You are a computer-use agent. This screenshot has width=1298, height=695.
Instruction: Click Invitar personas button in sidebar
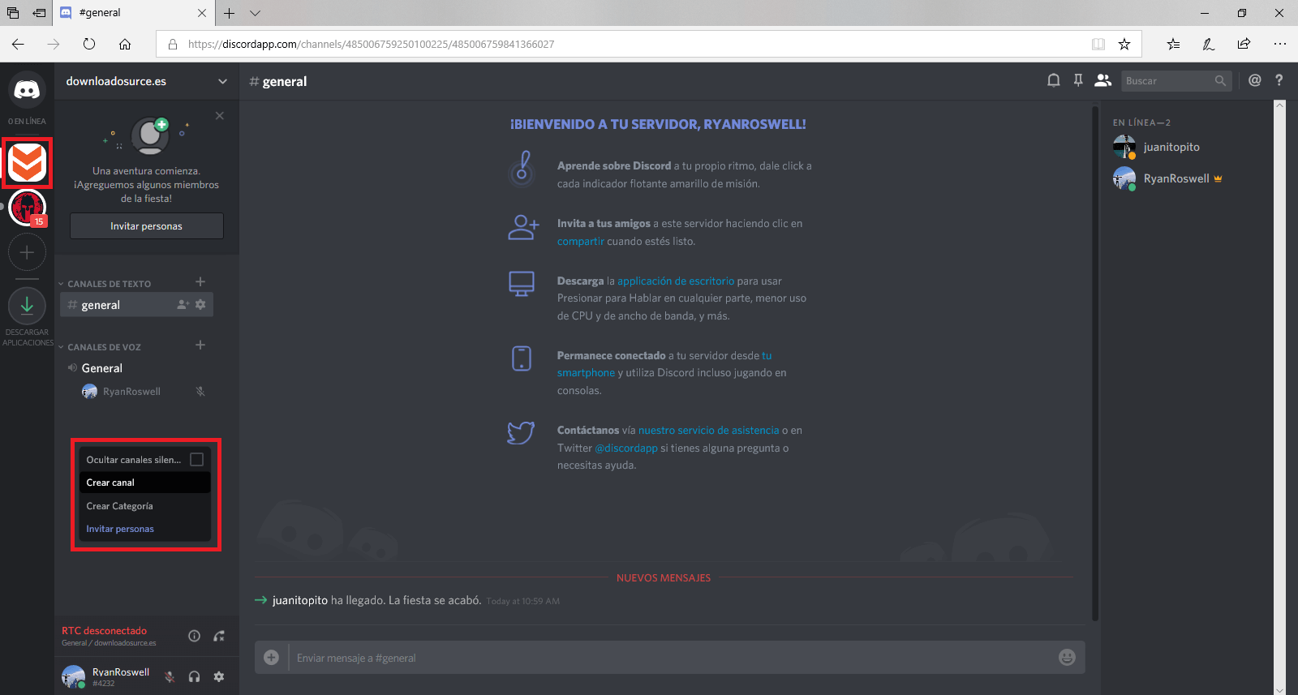(146, 226)
